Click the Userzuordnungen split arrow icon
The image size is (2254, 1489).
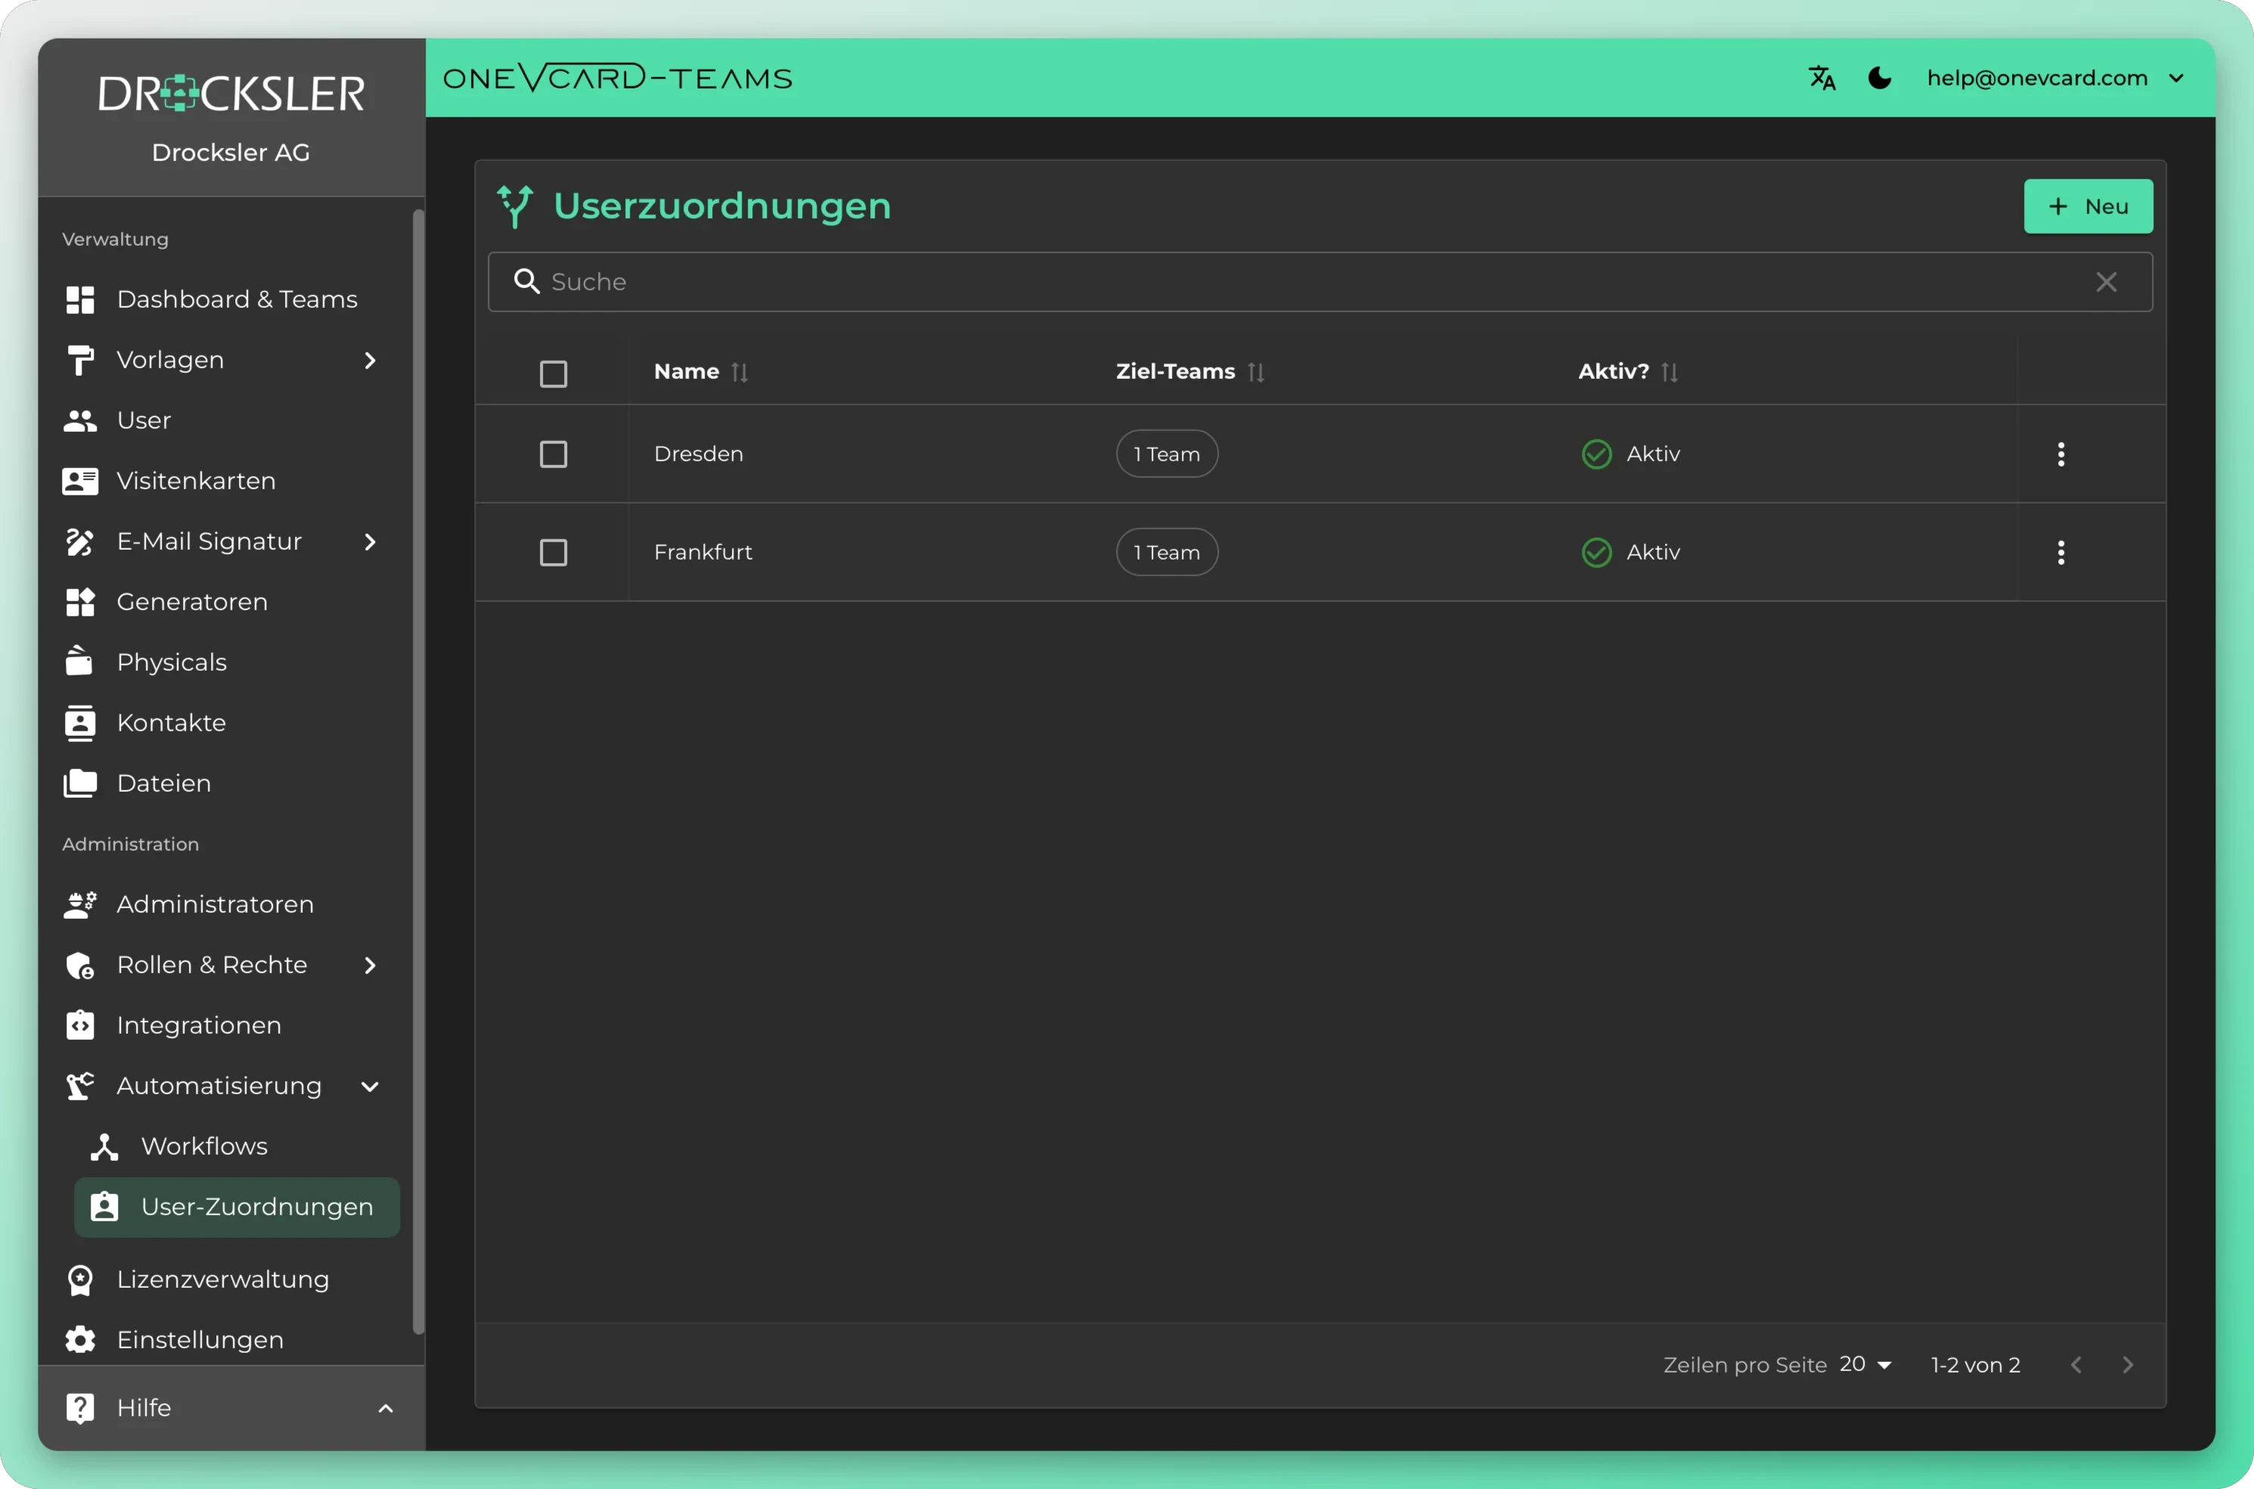pos(515,206)
